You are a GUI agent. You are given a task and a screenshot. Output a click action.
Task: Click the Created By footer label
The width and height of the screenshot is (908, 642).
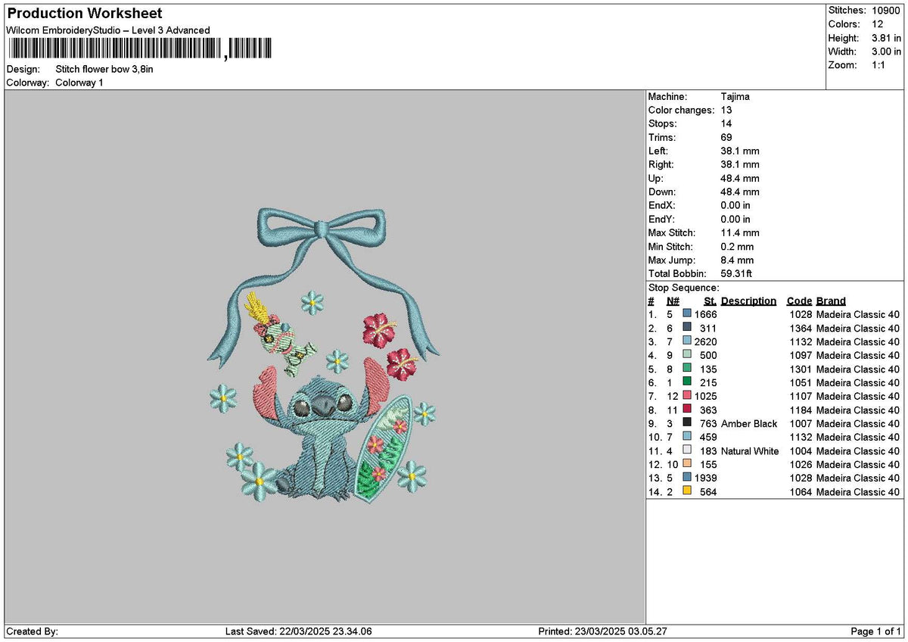[x=32, y=631]
